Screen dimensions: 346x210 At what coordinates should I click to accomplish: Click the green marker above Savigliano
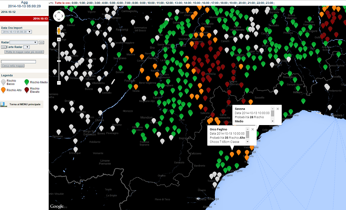click(x=119, y=54)
